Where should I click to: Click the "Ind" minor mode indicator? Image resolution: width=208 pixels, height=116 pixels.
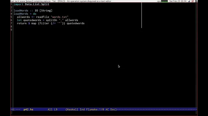[82, 109]
